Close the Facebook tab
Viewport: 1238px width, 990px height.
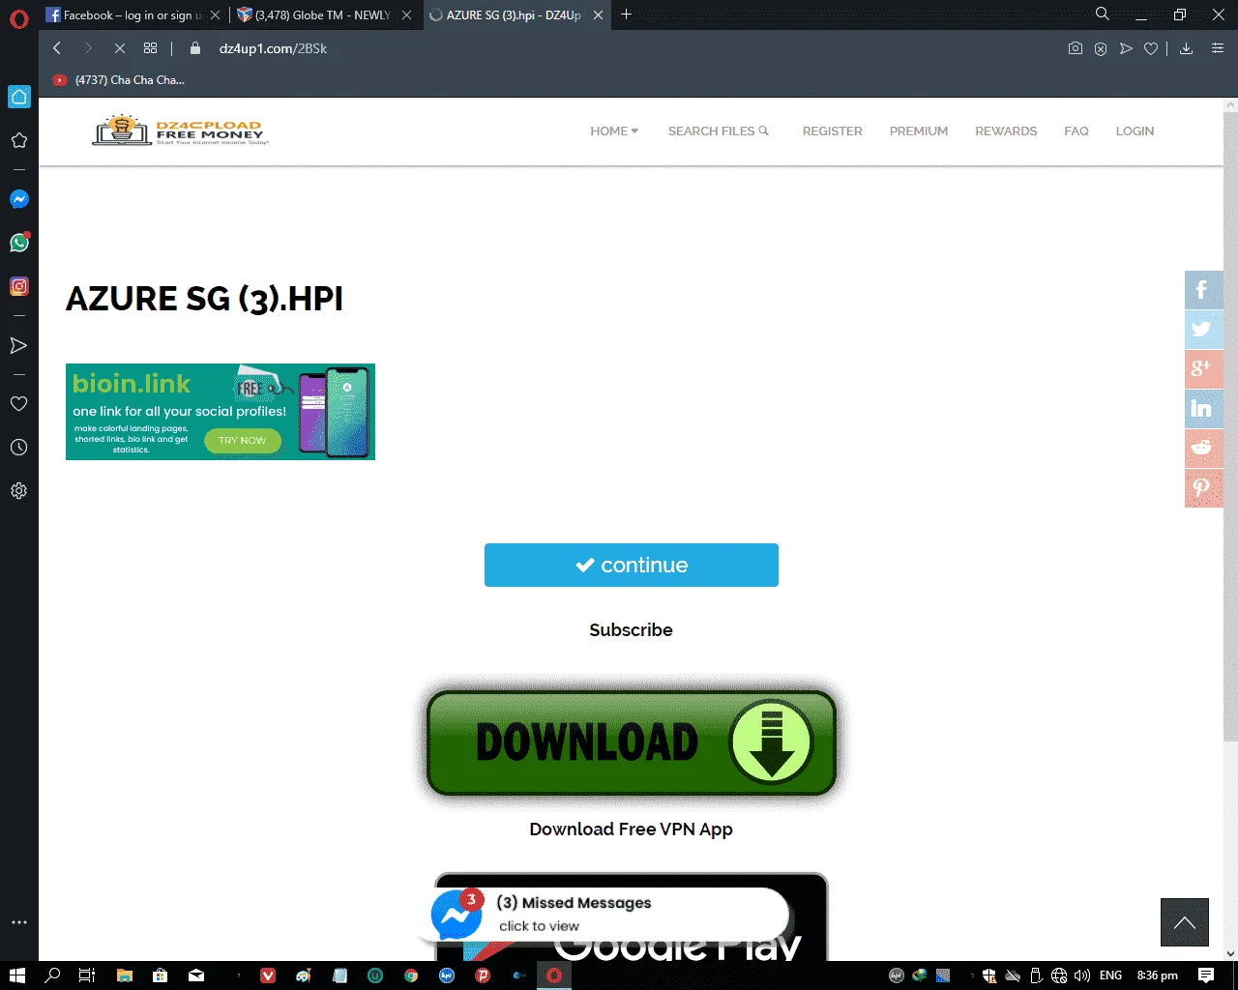216,15
